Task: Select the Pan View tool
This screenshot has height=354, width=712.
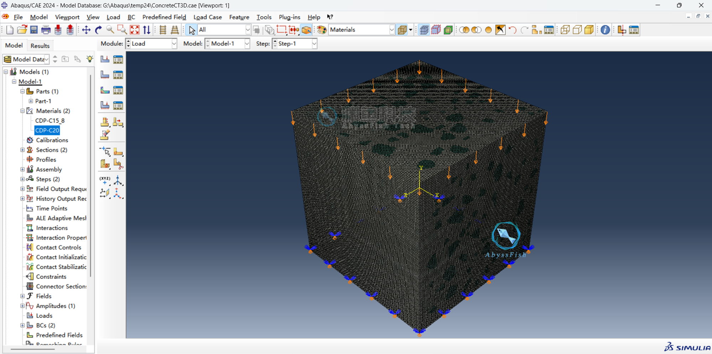Action: (86, 30)
